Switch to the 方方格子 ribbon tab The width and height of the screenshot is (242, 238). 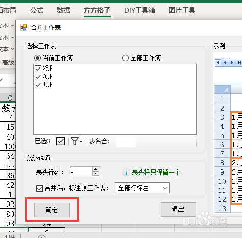click(97, 10)
